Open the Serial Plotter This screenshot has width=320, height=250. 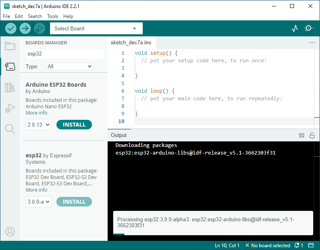click(x=295, y=28)
